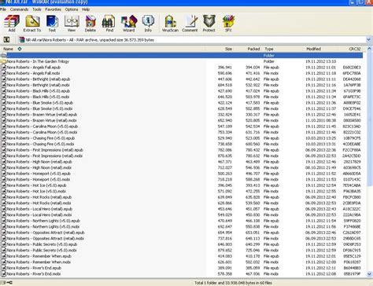Expand the archive path dropdown
Viewport: 373px width, 286px height.
[x=368, y=40]
